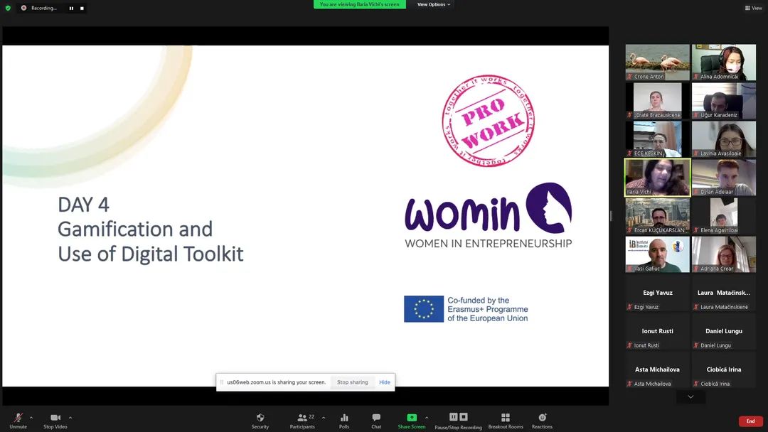Select Adriana Crear's video tile
768x432 pixels.
pos(724,254)
